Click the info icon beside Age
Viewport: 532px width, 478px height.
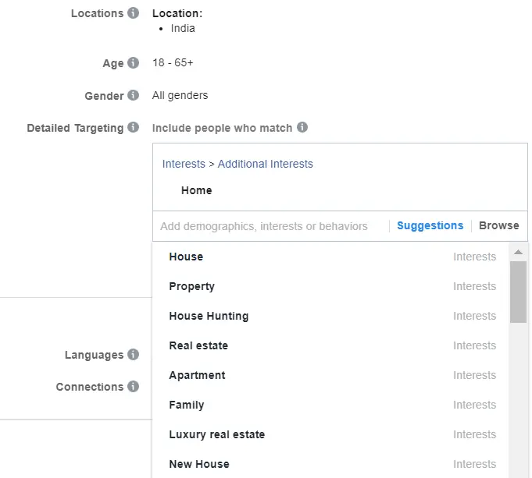(x=134, y=63)
